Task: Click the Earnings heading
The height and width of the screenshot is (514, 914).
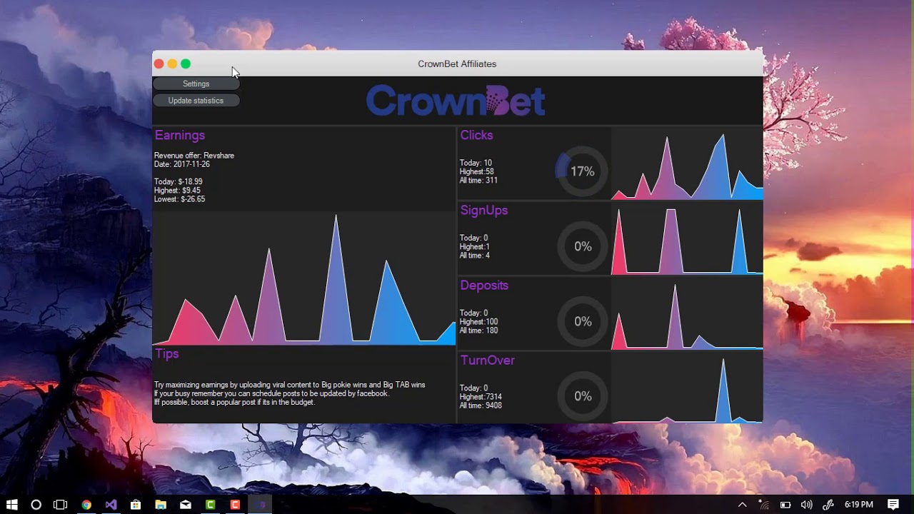Action: 180,136
